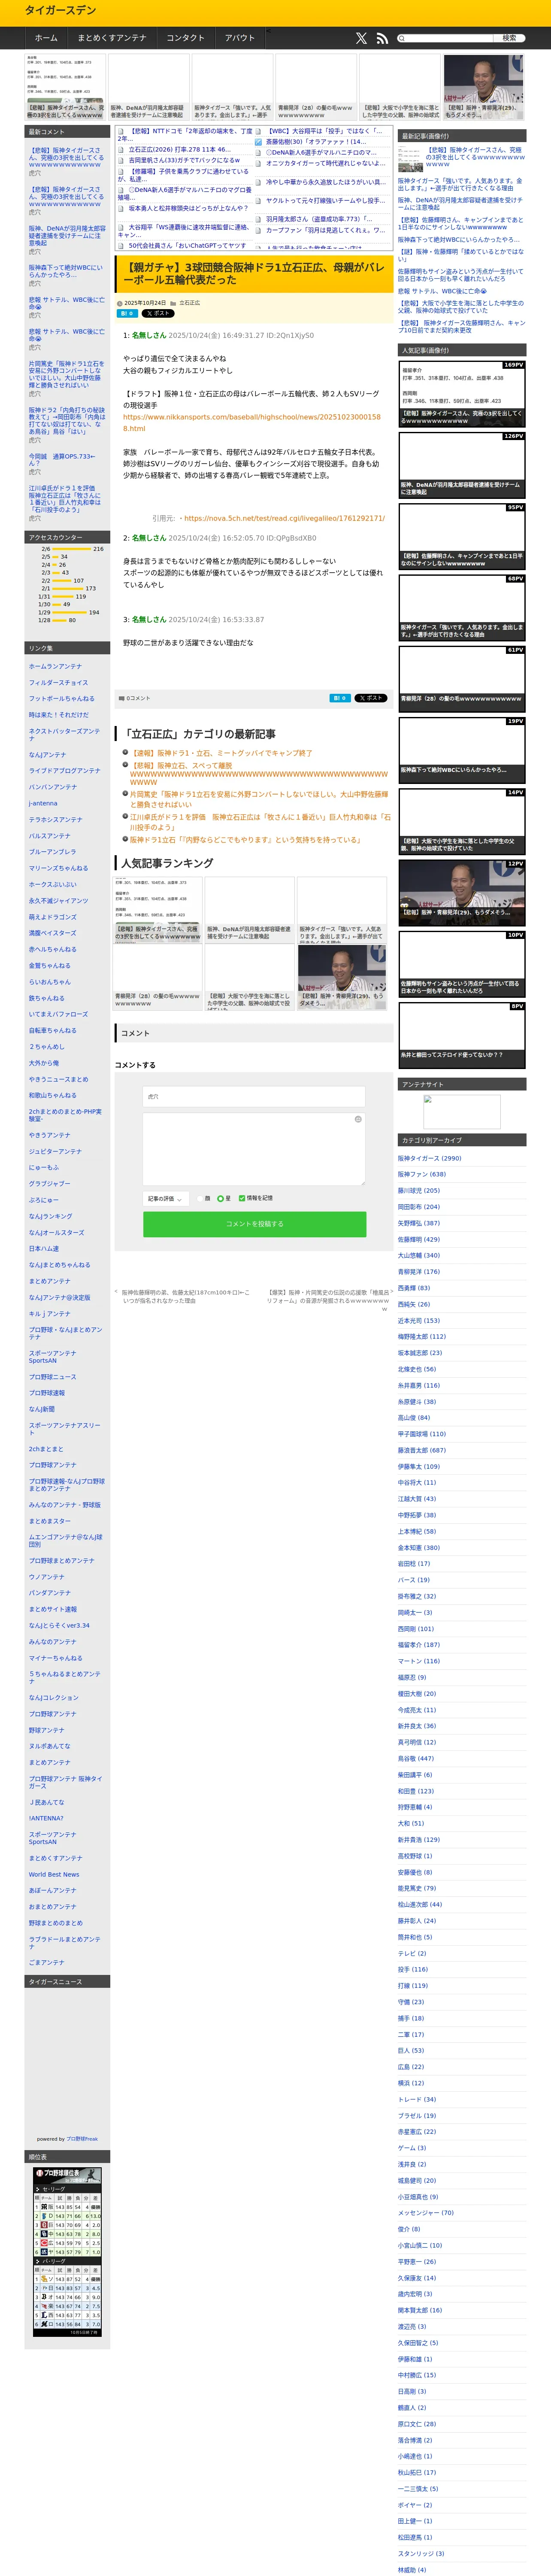Open 阪神ファン (638) category link
Image resolution: width=551 pixels, height=2576 pixels.
tap(422, 1174)
